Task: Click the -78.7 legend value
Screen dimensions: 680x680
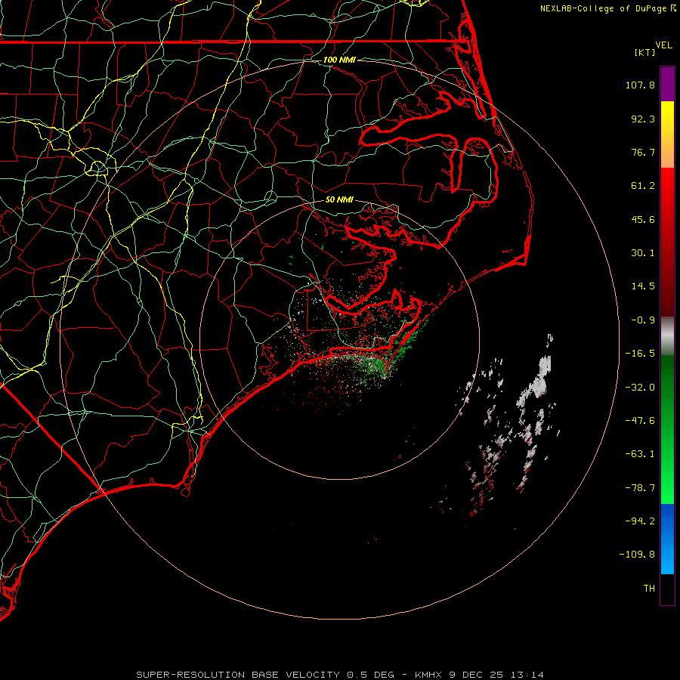Action: click(x=640, y=488)
